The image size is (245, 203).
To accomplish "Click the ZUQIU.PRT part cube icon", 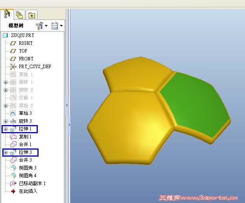I will [5, 35].
